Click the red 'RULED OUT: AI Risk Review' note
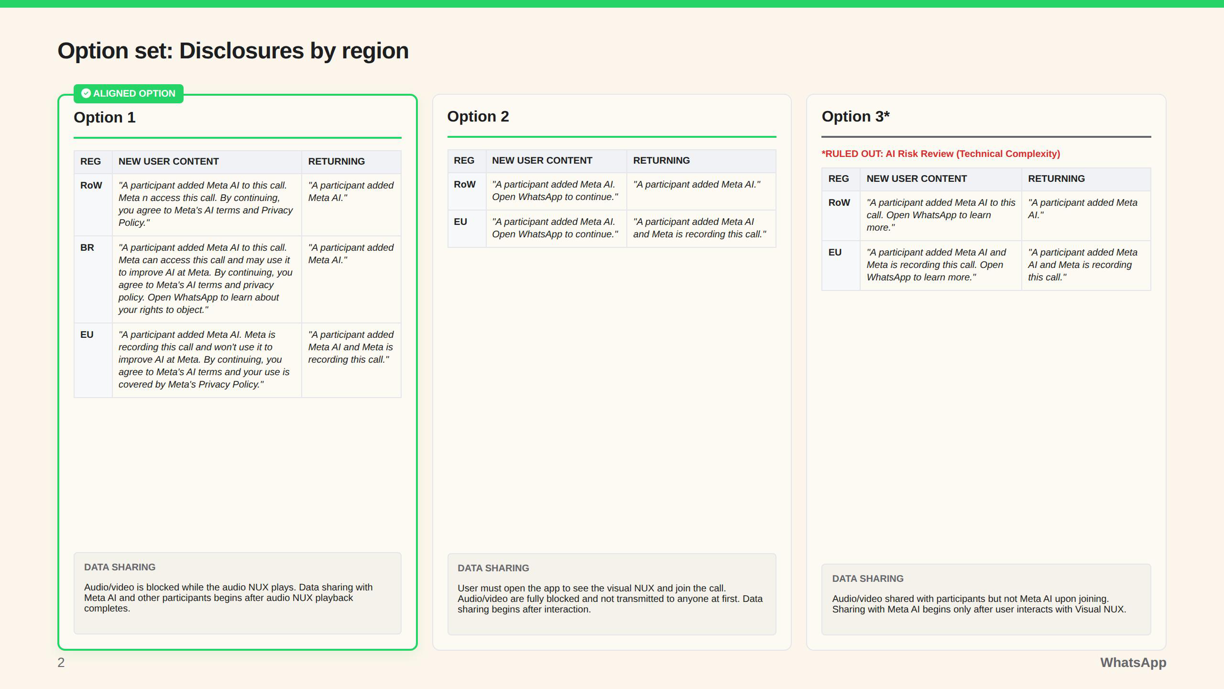Viewport: 1224px width, 689px height. click(x=940, y=154)
